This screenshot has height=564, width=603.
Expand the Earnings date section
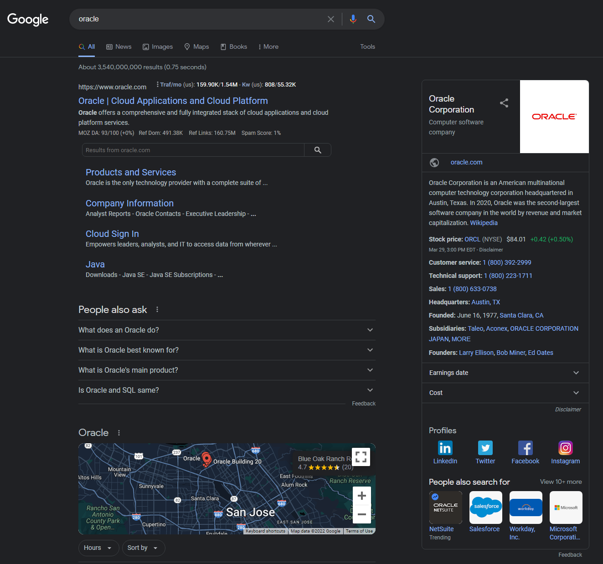[505, 373]
